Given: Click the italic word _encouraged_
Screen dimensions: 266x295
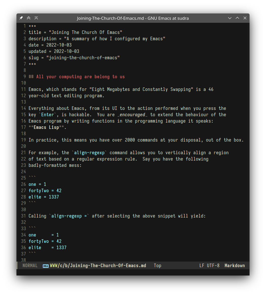Looking at the screenshot, I should click(132, 115).
